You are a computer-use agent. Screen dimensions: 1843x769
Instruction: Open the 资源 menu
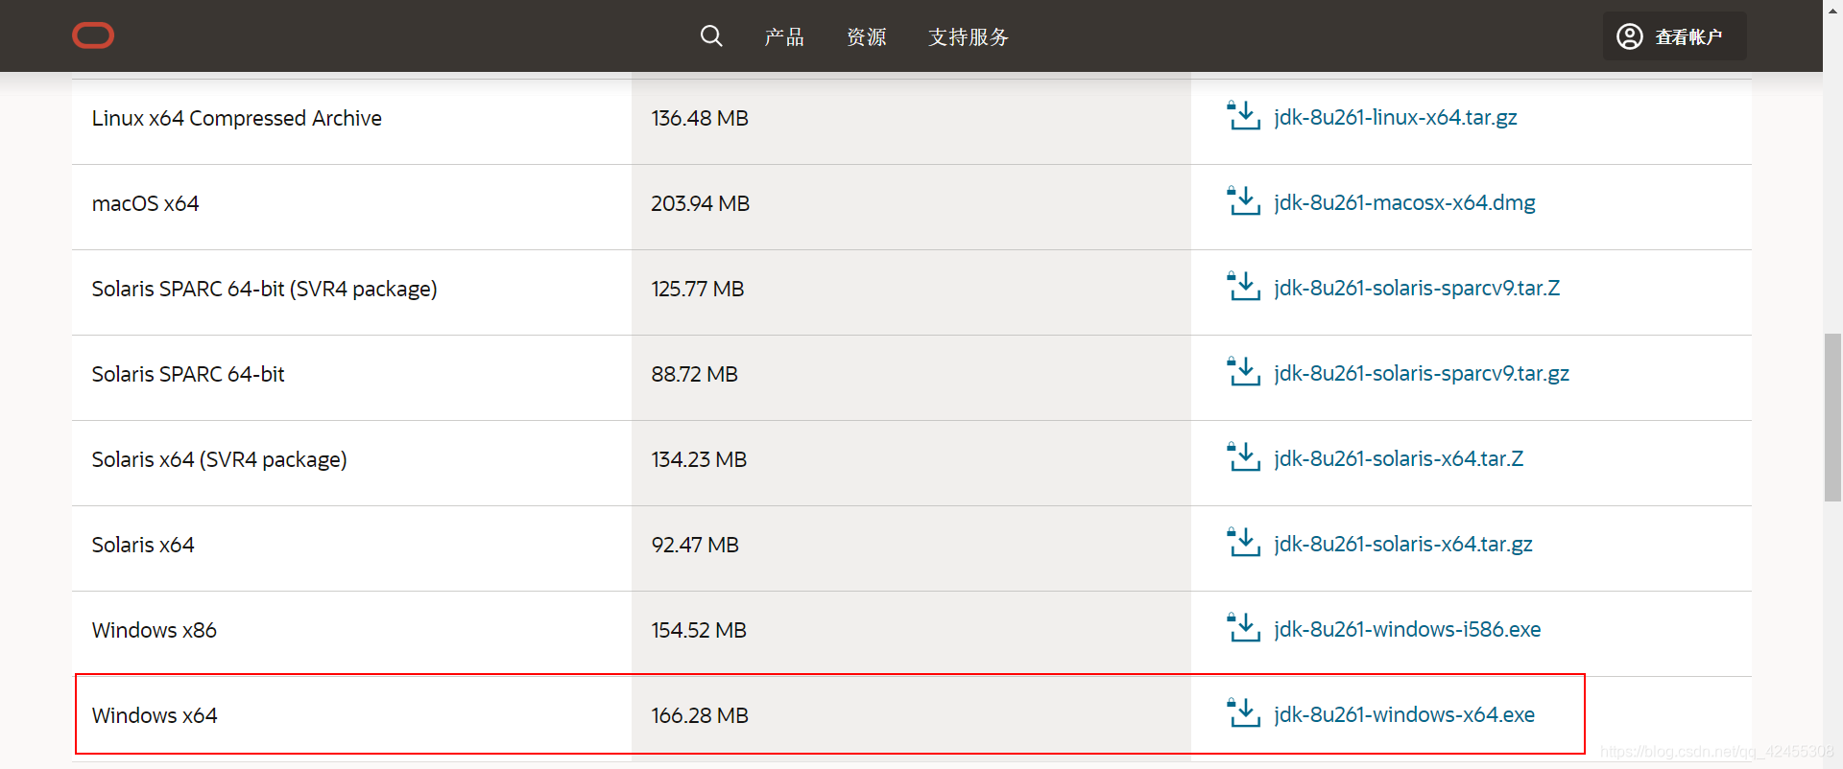point(867,36)
